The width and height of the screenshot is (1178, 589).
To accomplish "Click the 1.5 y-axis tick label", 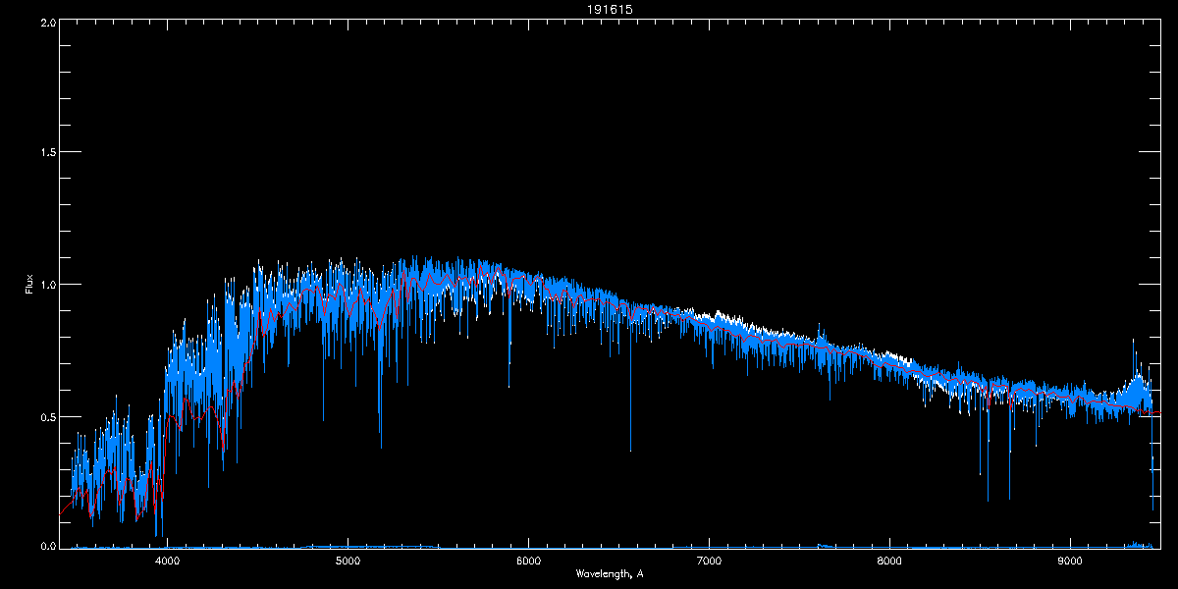I will tap(46, 153).
